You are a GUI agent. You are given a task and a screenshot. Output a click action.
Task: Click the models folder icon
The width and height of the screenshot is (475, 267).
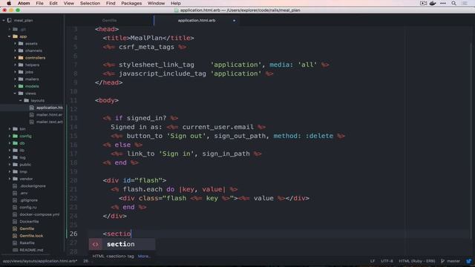tap(21, 86)
